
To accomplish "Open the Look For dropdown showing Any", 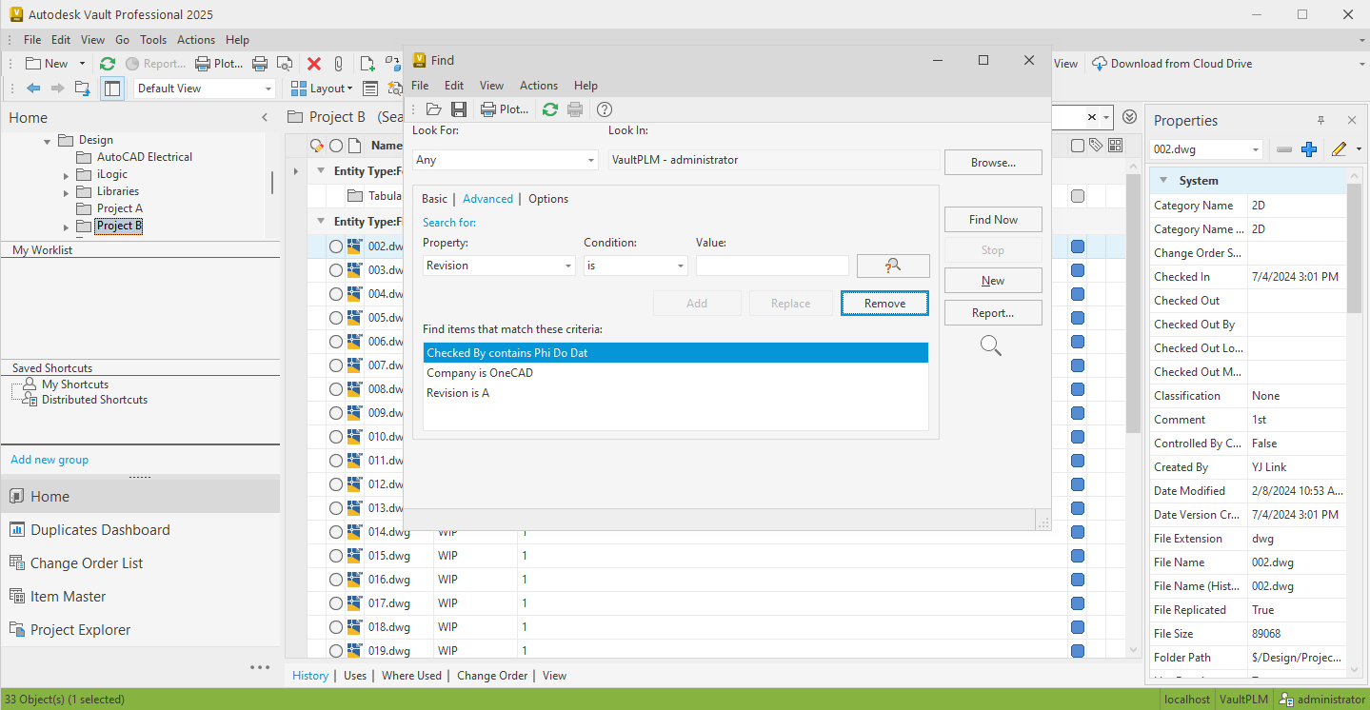I will [x=506, y=160].
